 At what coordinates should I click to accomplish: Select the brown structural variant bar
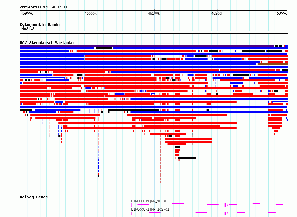tap(273, 64)
